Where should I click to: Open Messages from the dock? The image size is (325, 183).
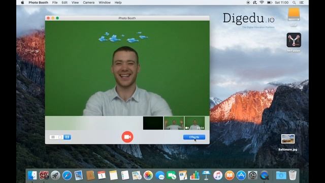(x=160, y=175)
